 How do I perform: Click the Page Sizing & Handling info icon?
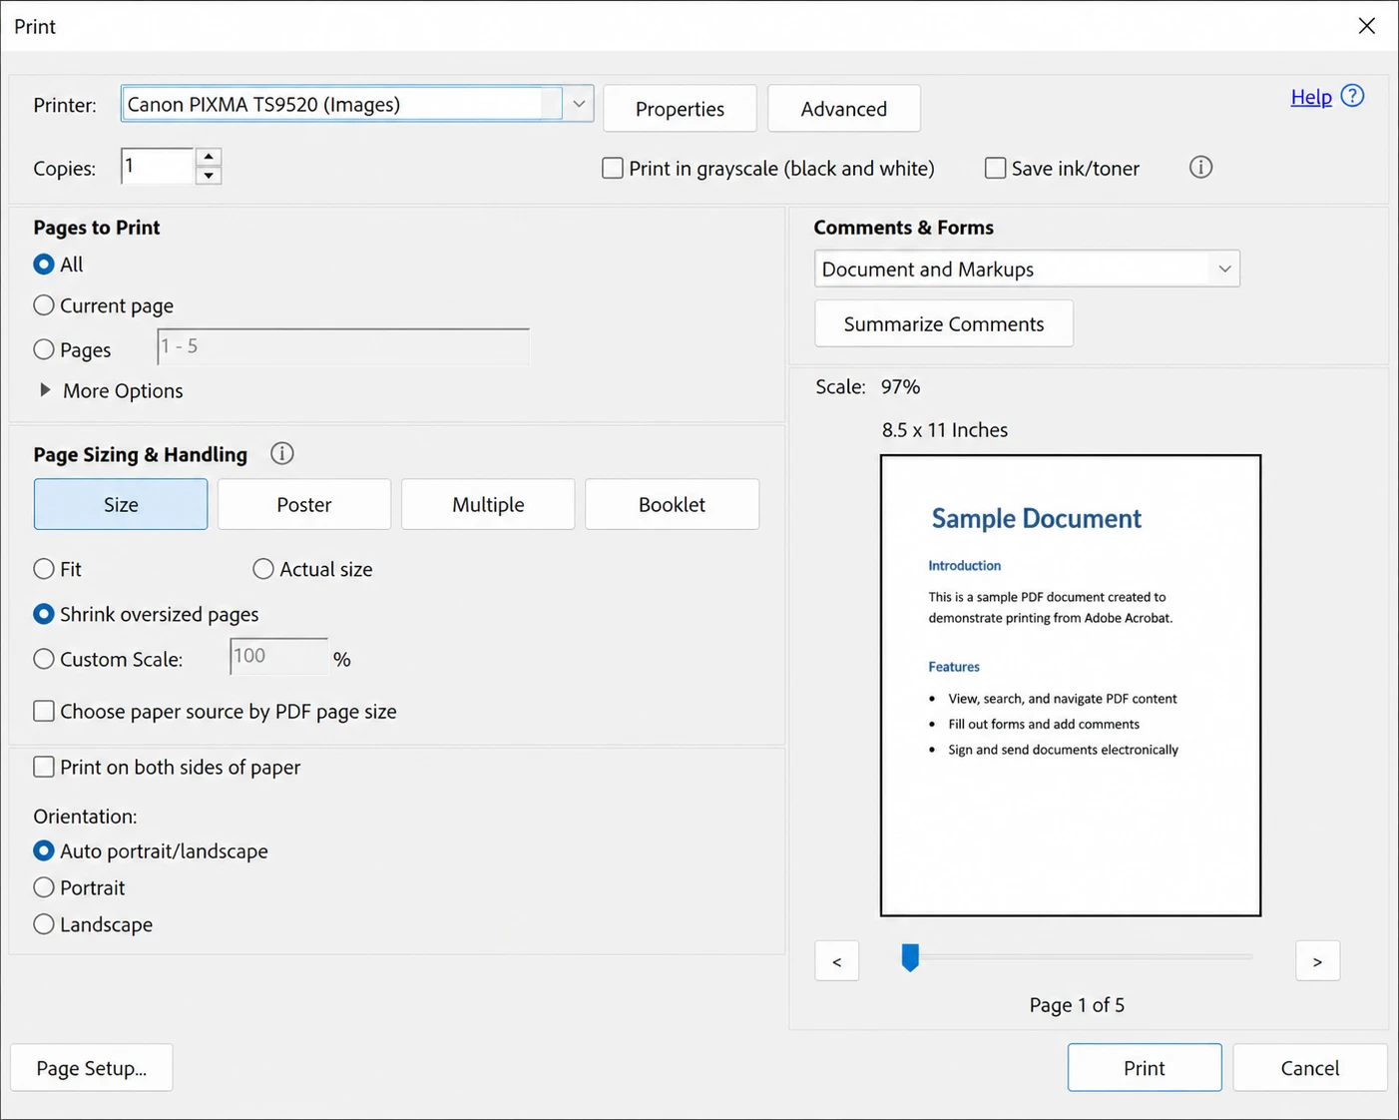(282, 453)
